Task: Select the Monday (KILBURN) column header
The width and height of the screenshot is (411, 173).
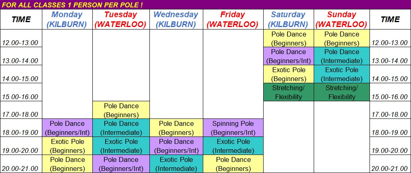Action: tap(67, 19)
